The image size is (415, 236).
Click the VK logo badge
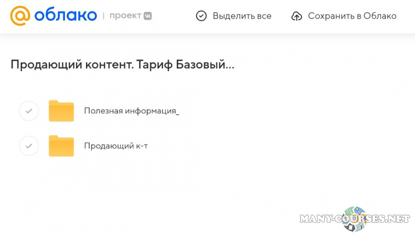[148, 16]
